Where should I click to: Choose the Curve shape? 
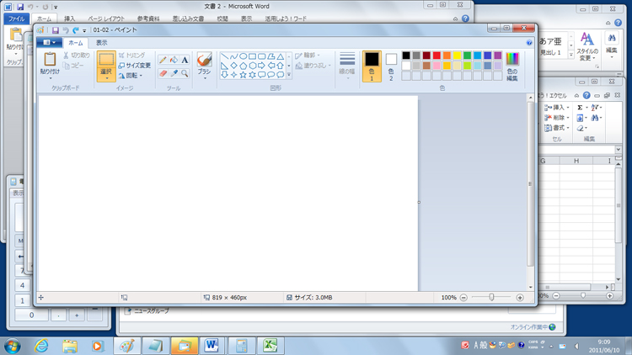(x=233, y=56)
